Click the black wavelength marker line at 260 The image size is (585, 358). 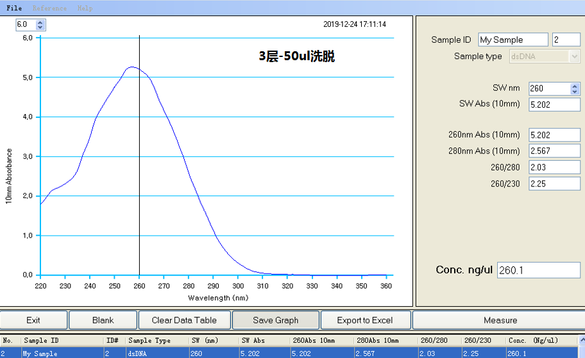point(140,156)
